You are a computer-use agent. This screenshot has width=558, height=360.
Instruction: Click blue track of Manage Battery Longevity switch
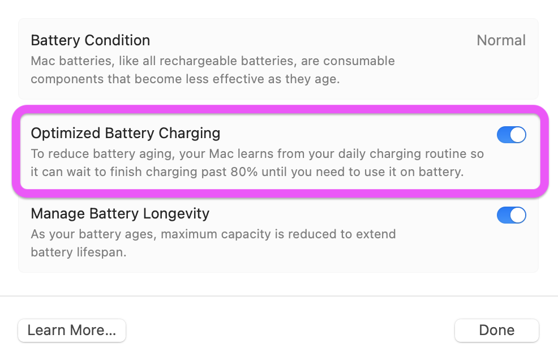(504, 215)
